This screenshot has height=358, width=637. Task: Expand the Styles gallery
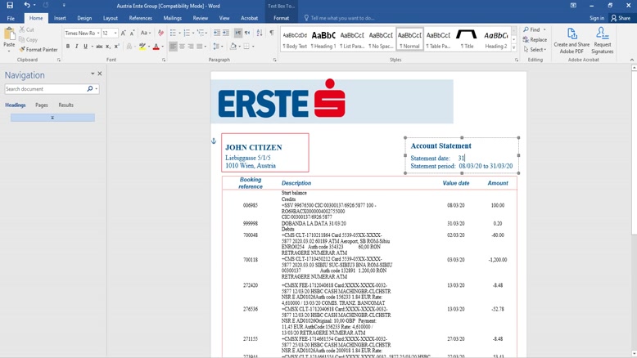click(514, 47)
